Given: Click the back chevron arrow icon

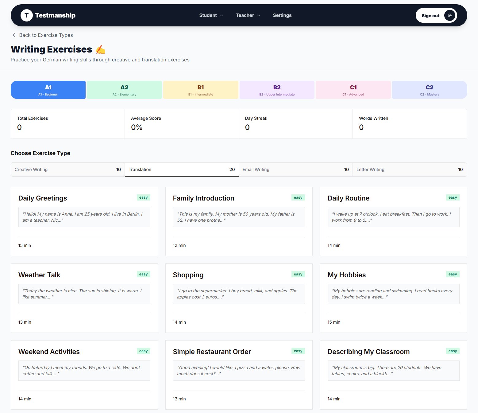Looking at the screenshot, I should tap(13, 35).
